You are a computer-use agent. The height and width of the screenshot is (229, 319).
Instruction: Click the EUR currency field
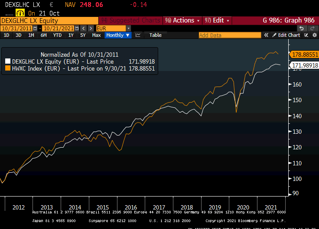111,29
